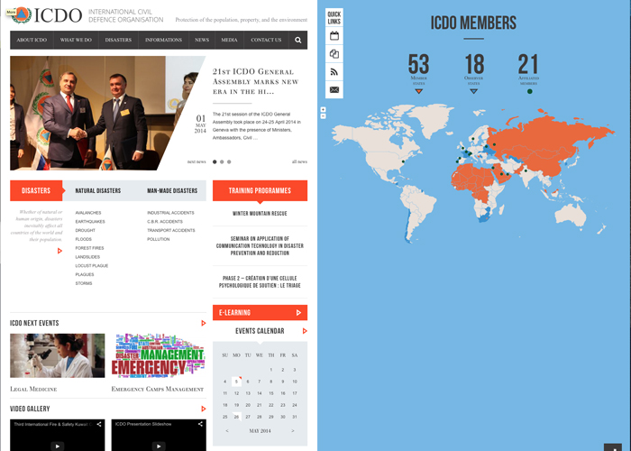Open the Locust Plague link
The image size is (631, 451).
click(x=92, y=266)
